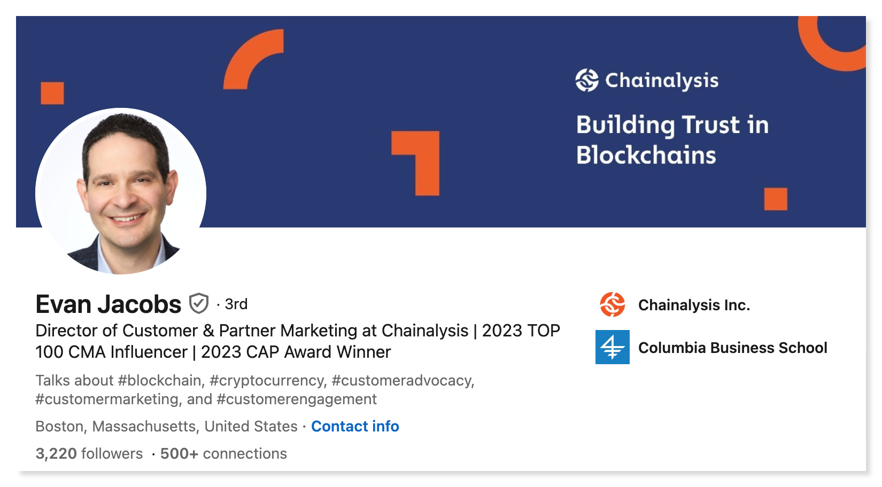Open the Columbia Business School logo icon
Screen dimensions: 882x487
pos(613,347)
